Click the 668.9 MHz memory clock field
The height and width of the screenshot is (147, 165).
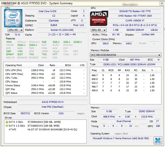click(109, 116)
